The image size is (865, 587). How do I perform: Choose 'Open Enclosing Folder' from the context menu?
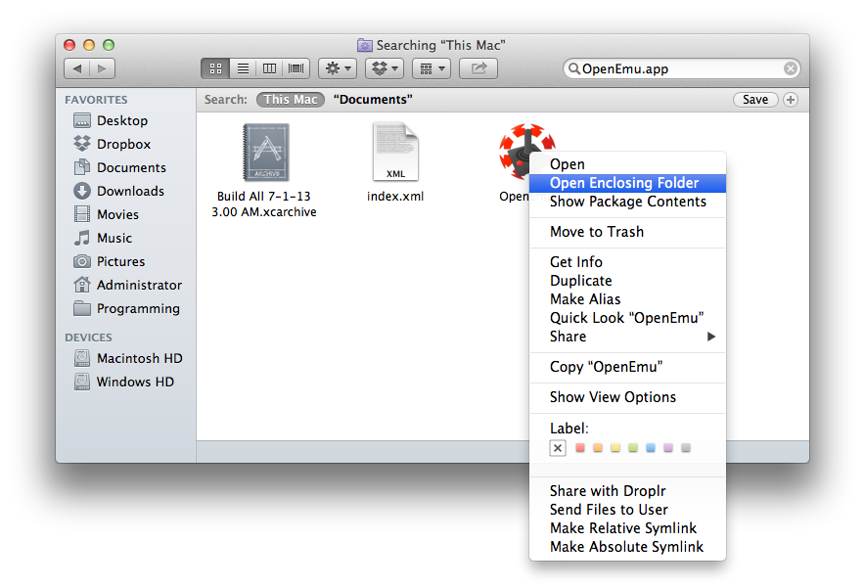(x=627, y=183)
